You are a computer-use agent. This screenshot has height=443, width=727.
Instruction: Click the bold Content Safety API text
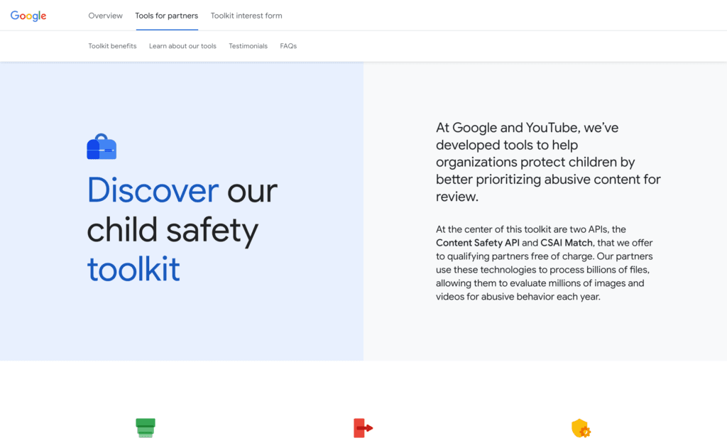pyautogui.click(x=478, y=243)
